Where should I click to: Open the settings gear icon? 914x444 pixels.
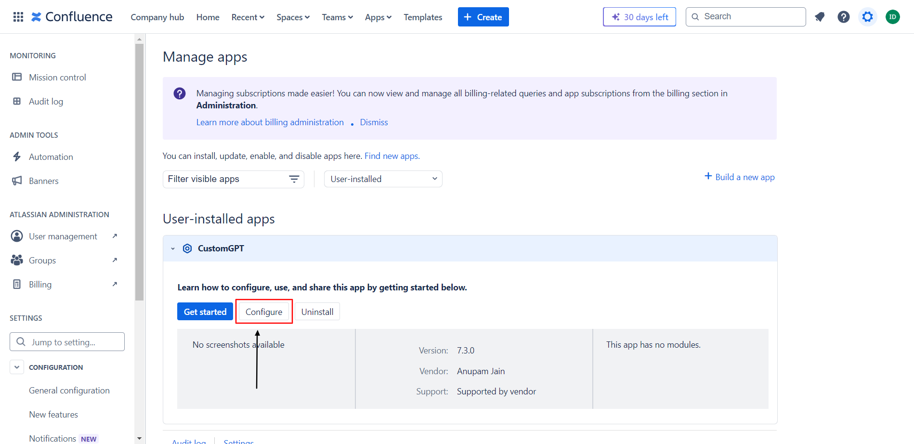[x=868, y=17]
